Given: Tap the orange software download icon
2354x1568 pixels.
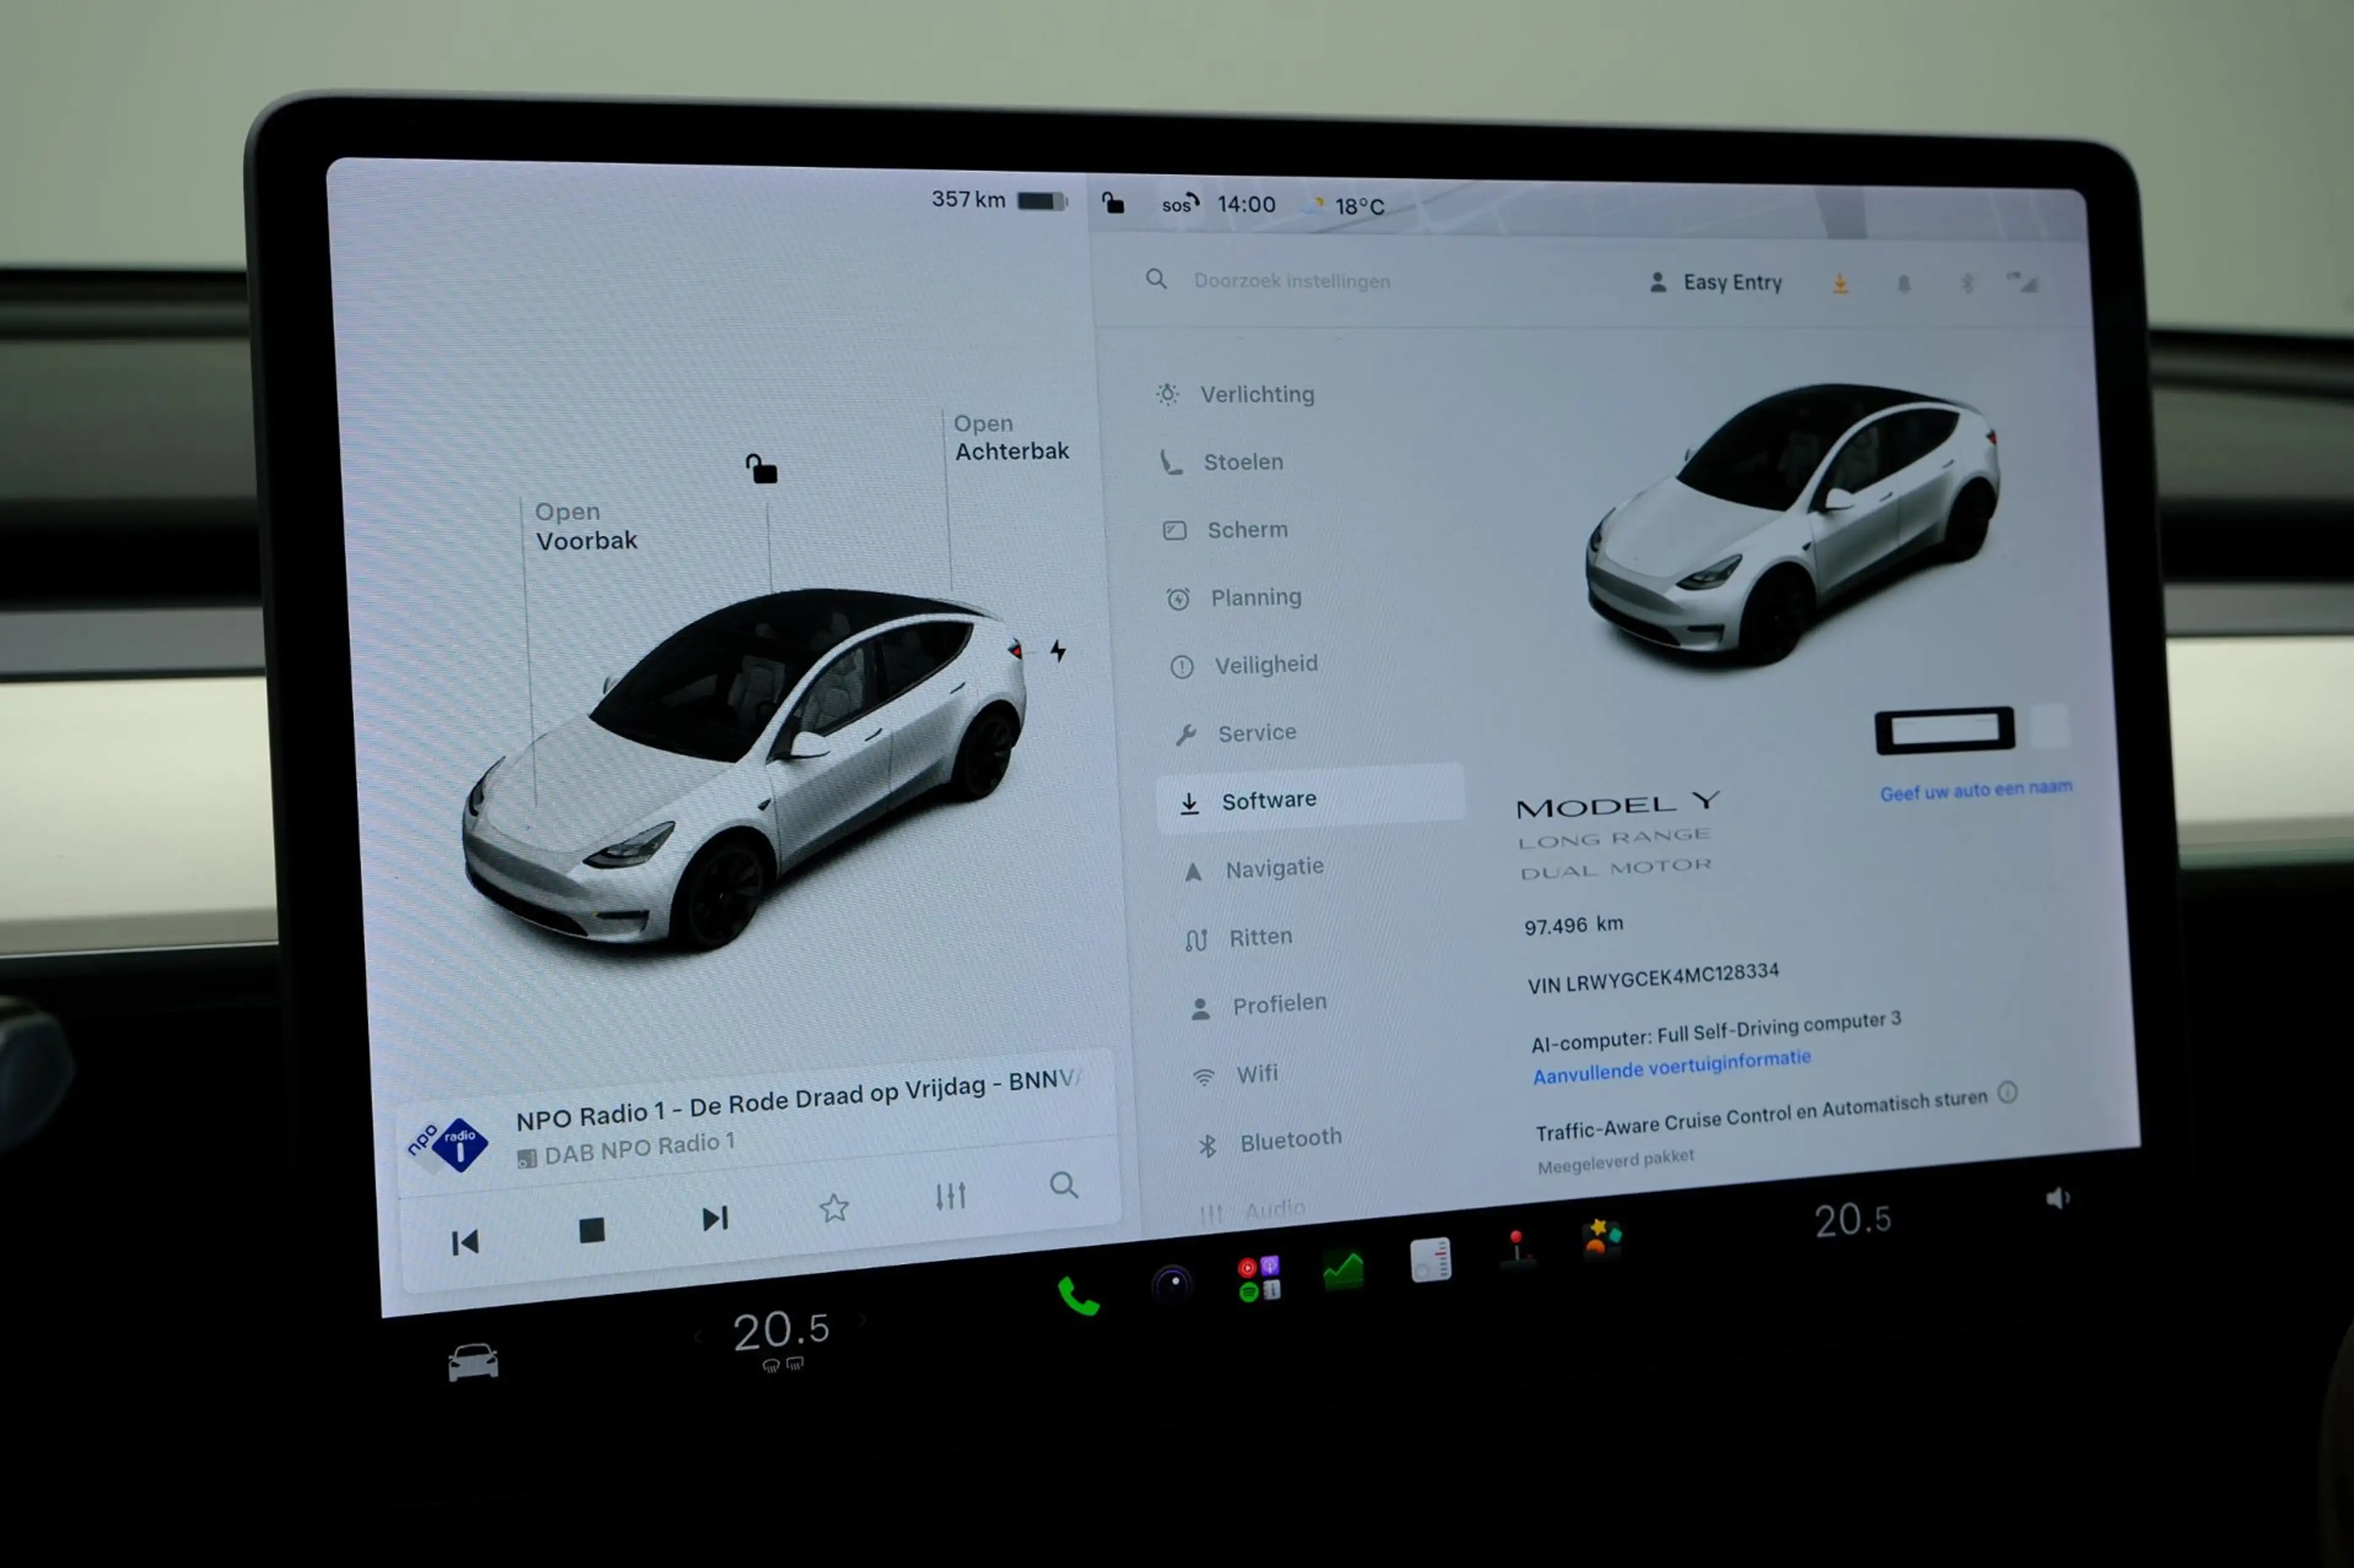Looking at the screenshot, I should click(x=1840, y=284).
